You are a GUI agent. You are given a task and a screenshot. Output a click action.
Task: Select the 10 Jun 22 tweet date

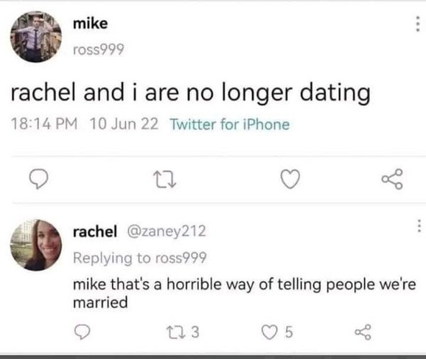[124, 123]
